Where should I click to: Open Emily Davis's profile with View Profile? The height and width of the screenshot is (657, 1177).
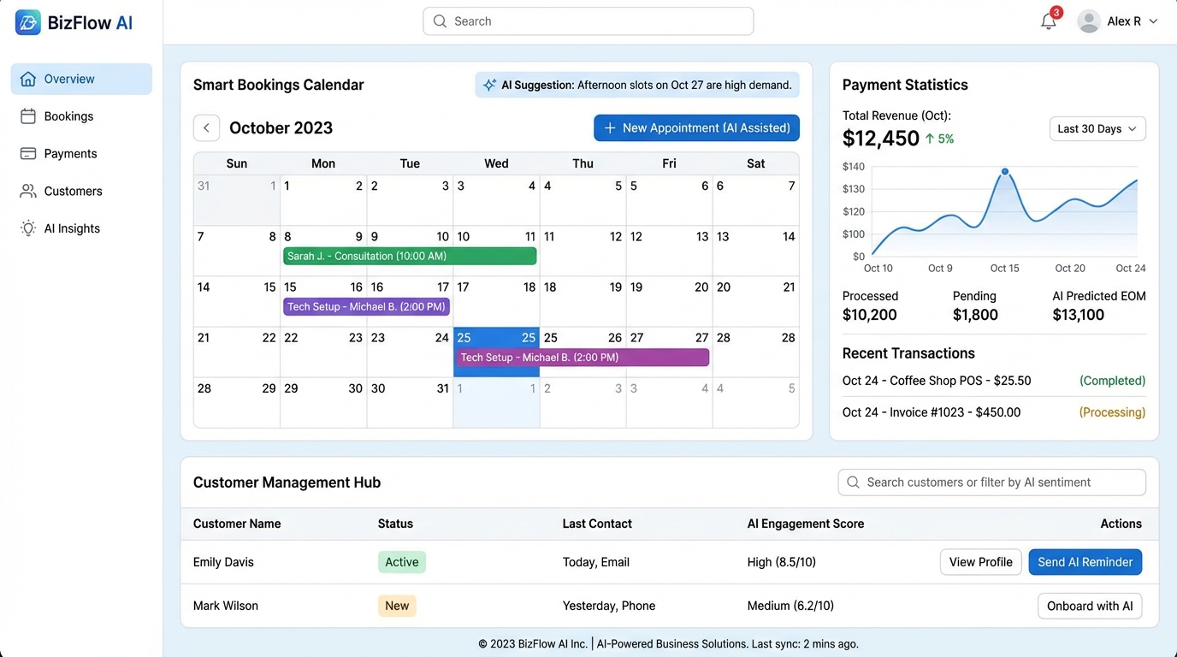(x=980, y=562)
